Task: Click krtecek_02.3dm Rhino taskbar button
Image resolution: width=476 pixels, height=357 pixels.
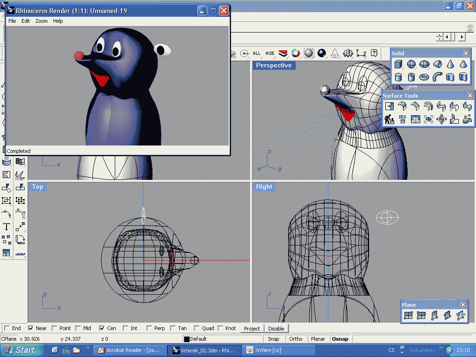Action: click(205, 350)
